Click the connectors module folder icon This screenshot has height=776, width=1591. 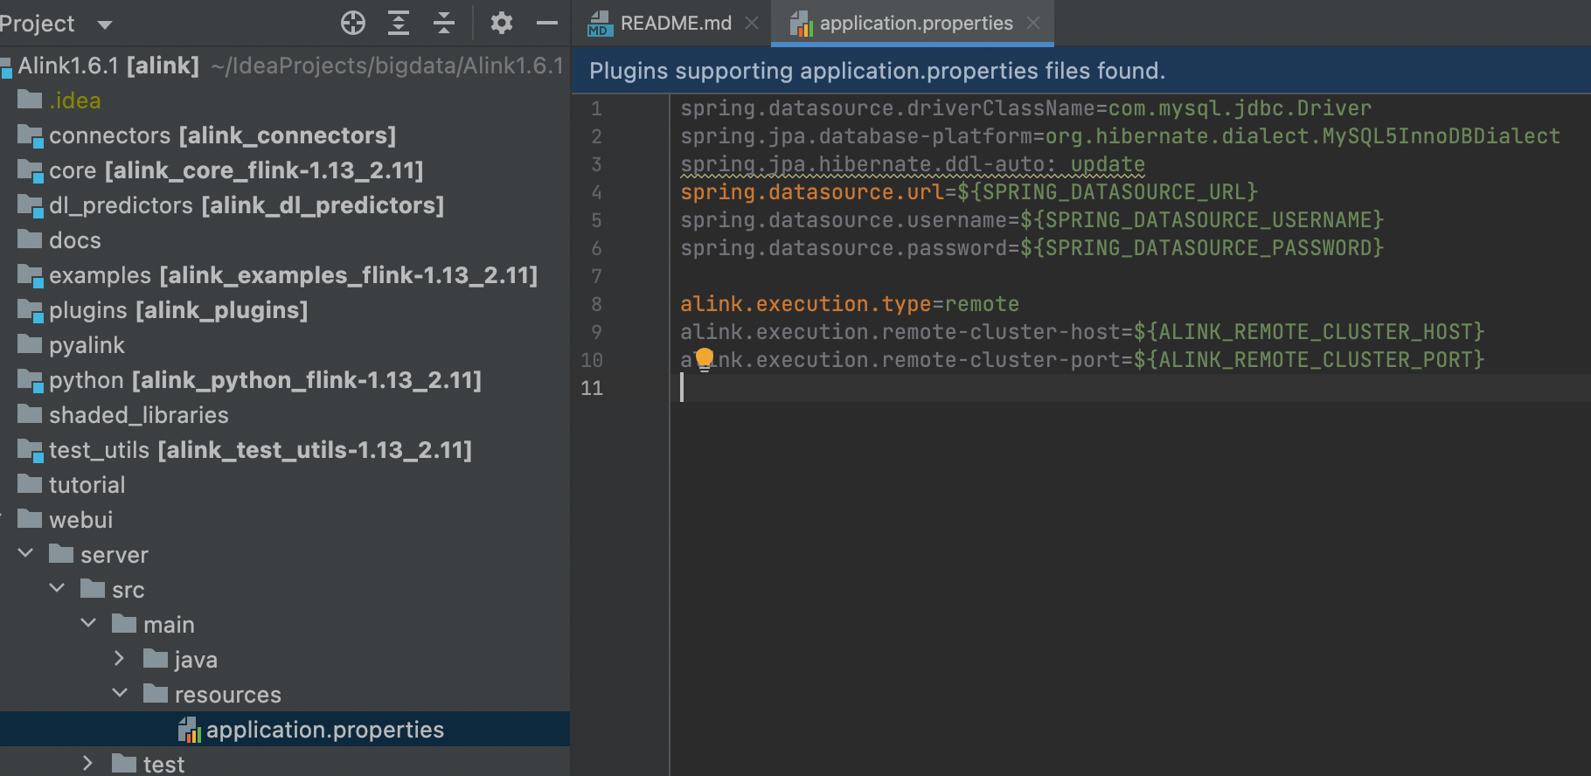click(x=31, y=135)
